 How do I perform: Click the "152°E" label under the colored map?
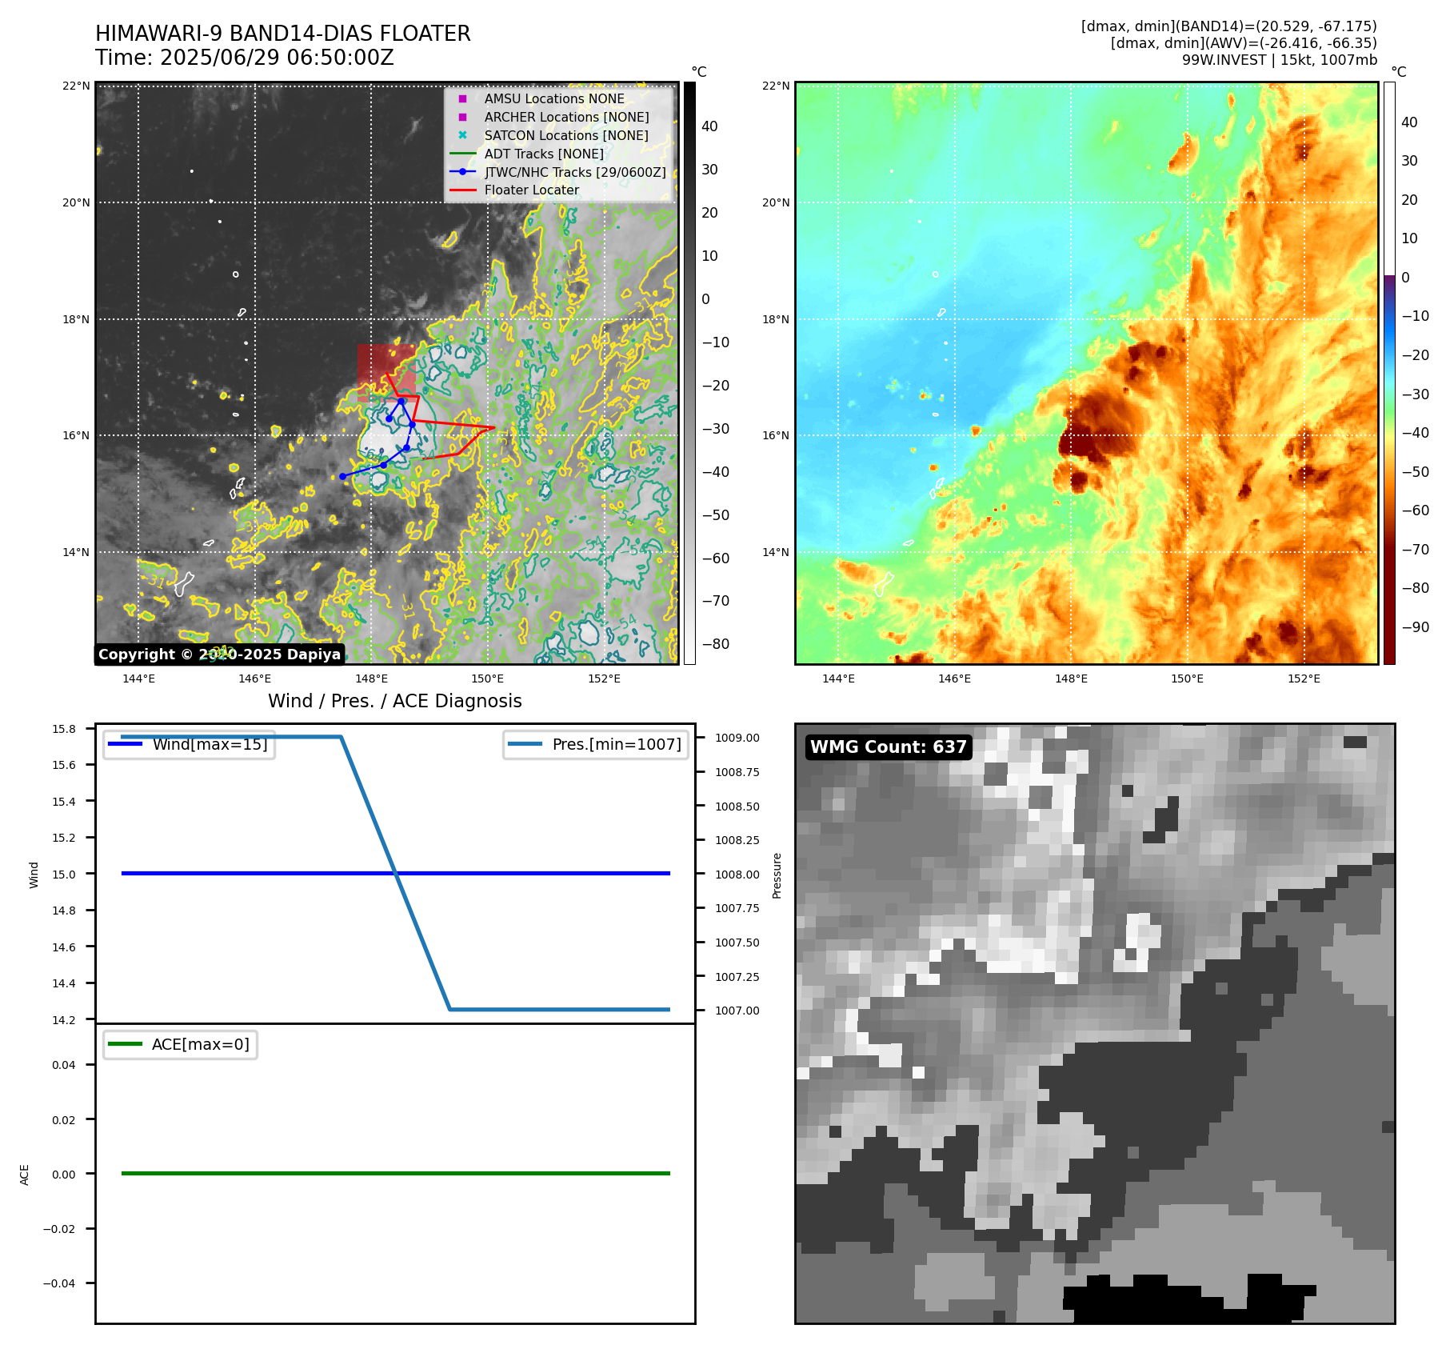point(1304,679)
